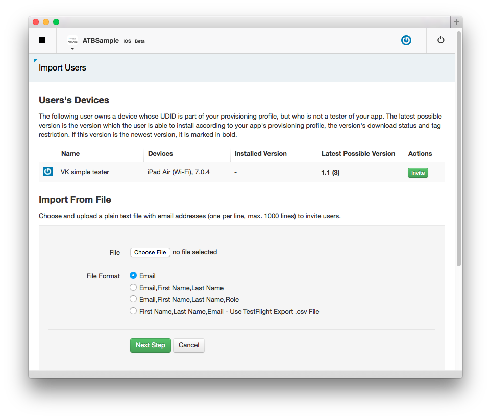
Task: Click the blue power icon in header
Action: (406, 40)
